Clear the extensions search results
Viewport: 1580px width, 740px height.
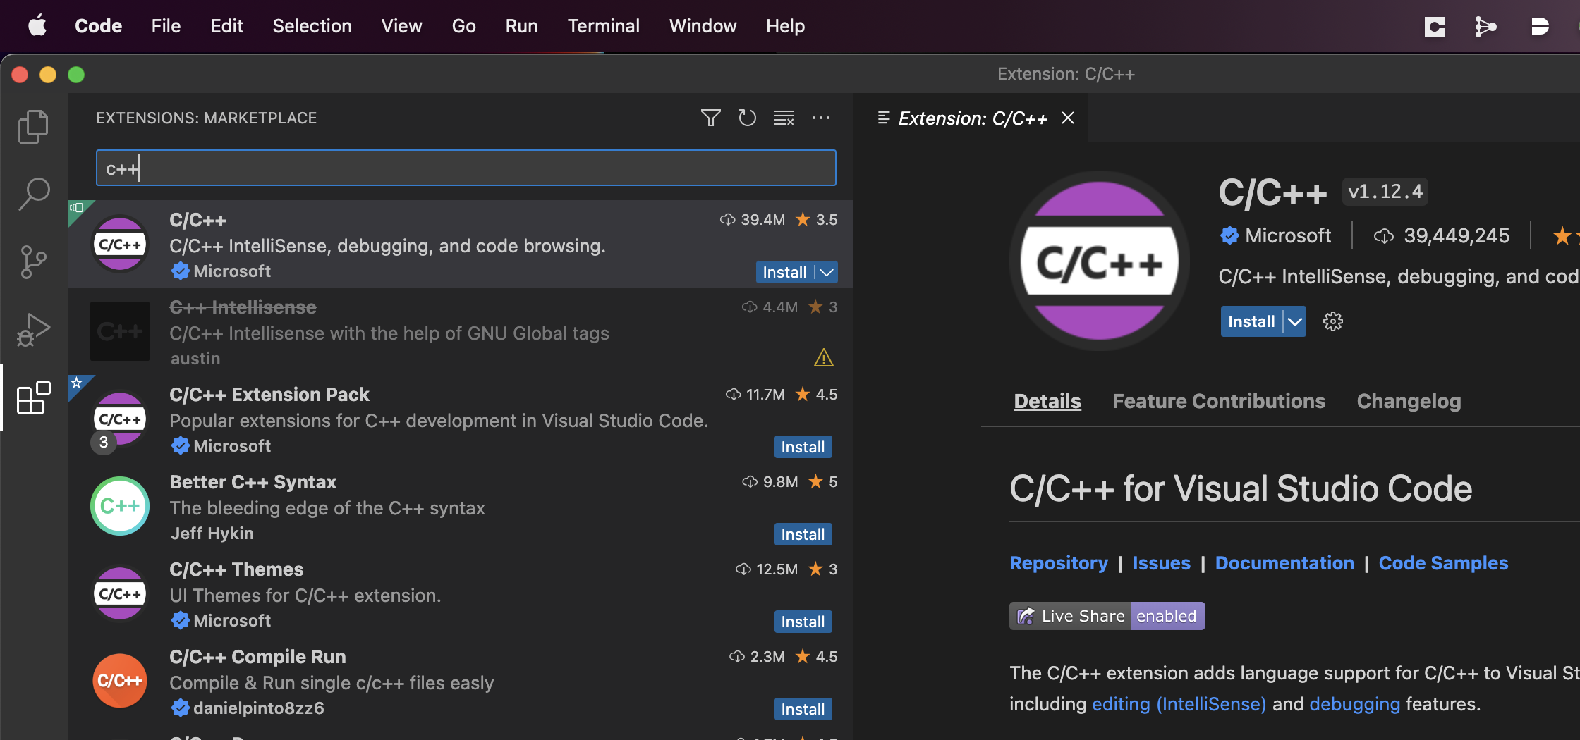click(x=784, y=118)
